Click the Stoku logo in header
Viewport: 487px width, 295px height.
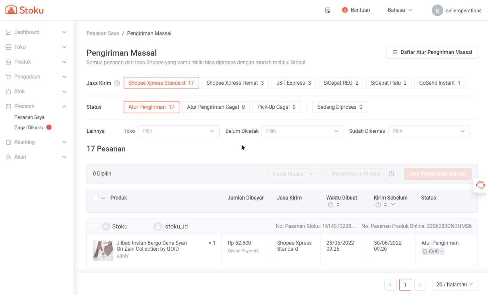tap(24, 10)
